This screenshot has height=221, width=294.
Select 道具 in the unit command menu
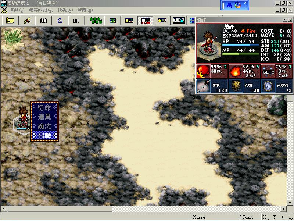pyautogui.click(x=44, y=117)
